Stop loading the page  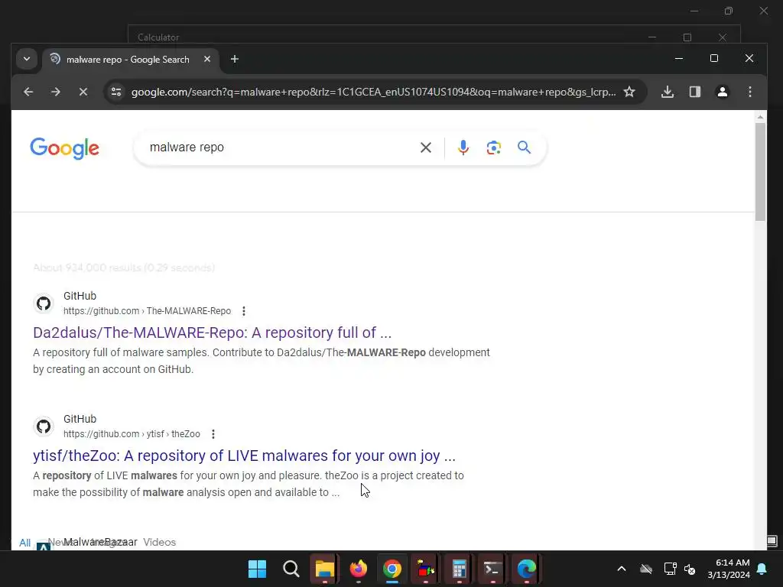(x=83, y=92)
